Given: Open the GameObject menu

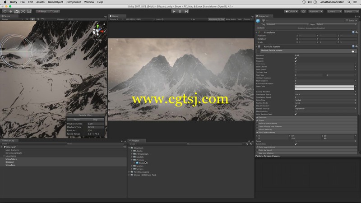Looking at the screenshot, I should 55,2.
